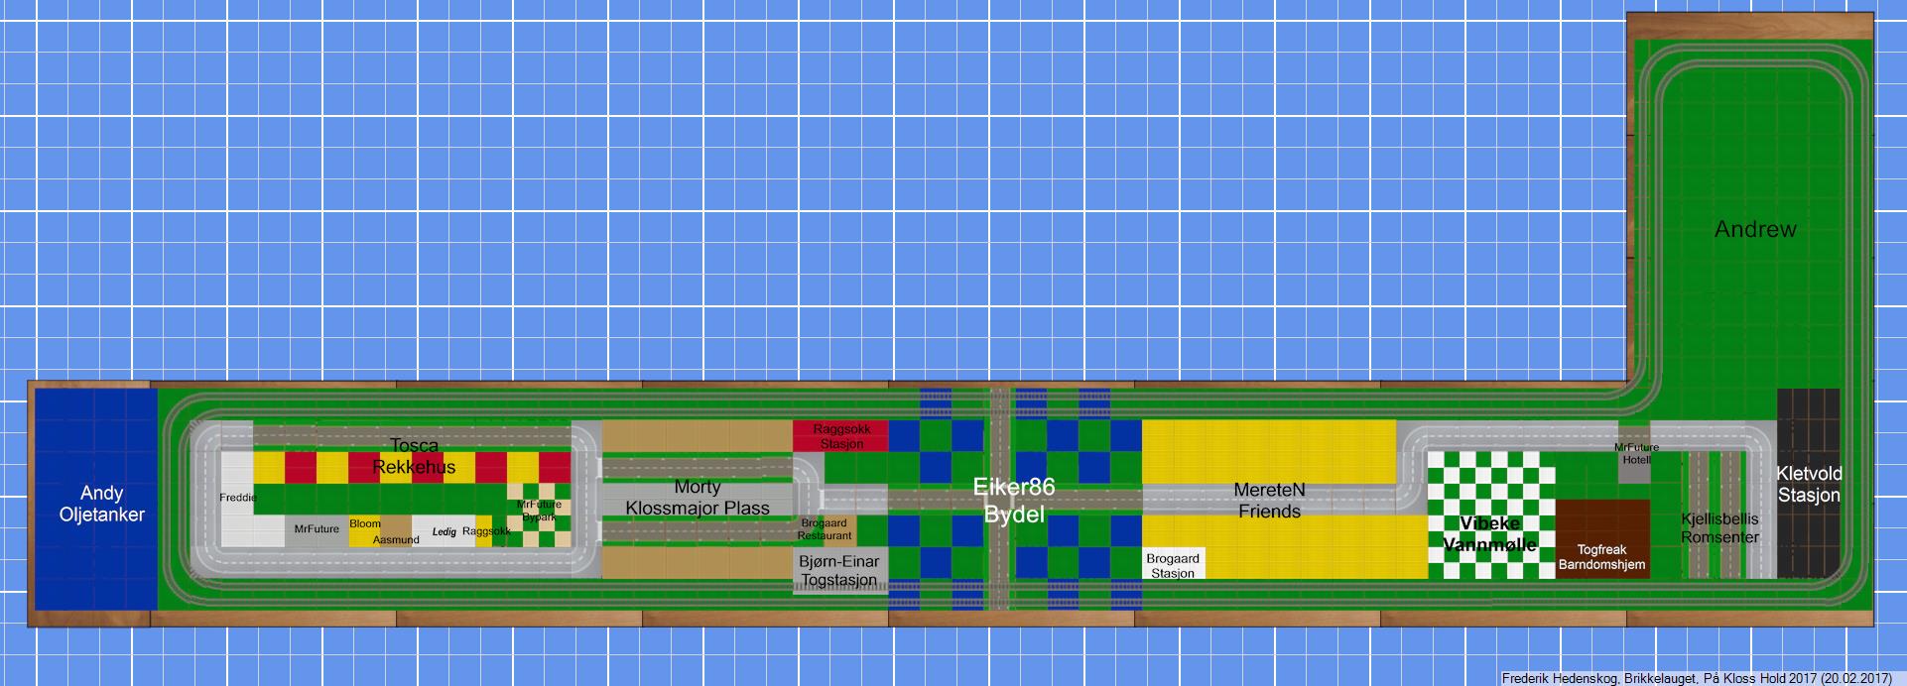
Task: Click the MereteN Friends label
Action: 1269,501
